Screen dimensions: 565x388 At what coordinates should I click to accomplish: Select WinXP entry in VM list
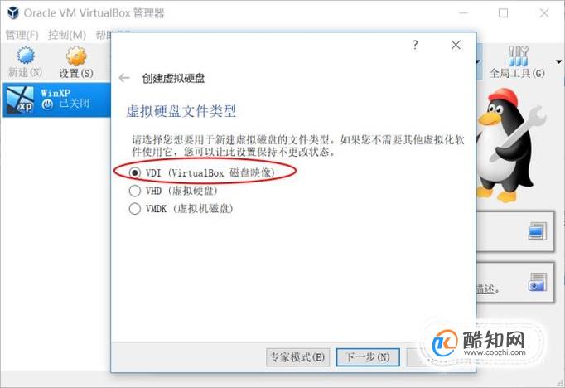pyautogui.click(x=56, y=99)
